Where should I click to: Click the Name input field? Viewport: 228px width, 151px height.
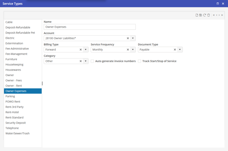90,27
